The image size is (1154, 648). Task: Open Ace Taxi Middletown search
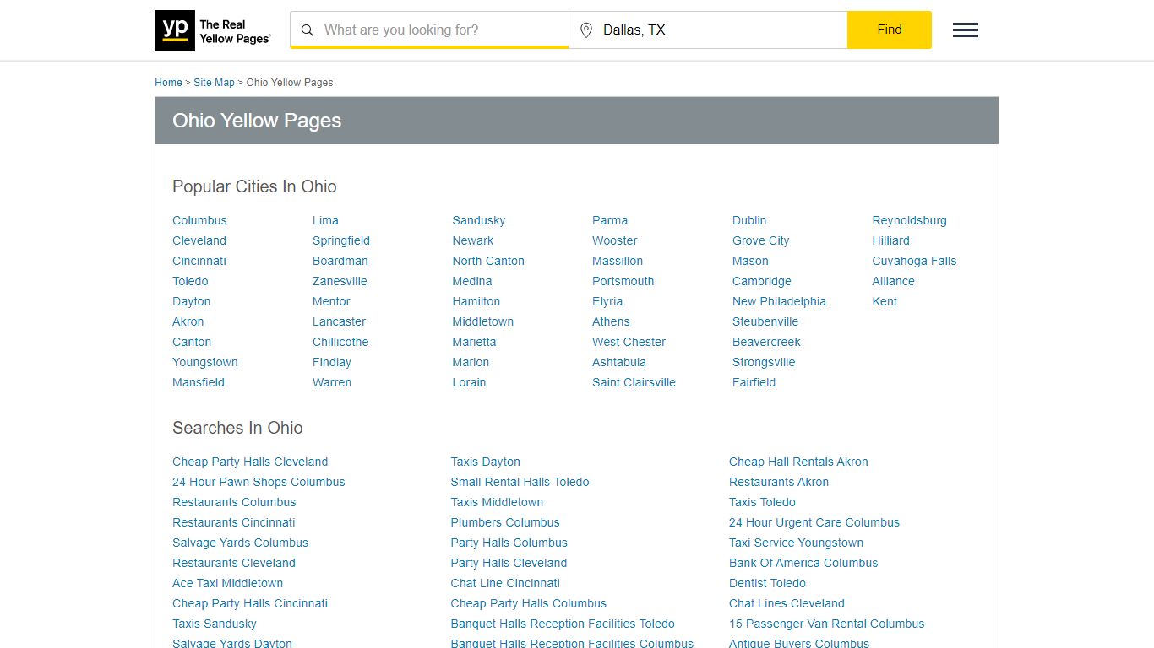coord(228,583)
